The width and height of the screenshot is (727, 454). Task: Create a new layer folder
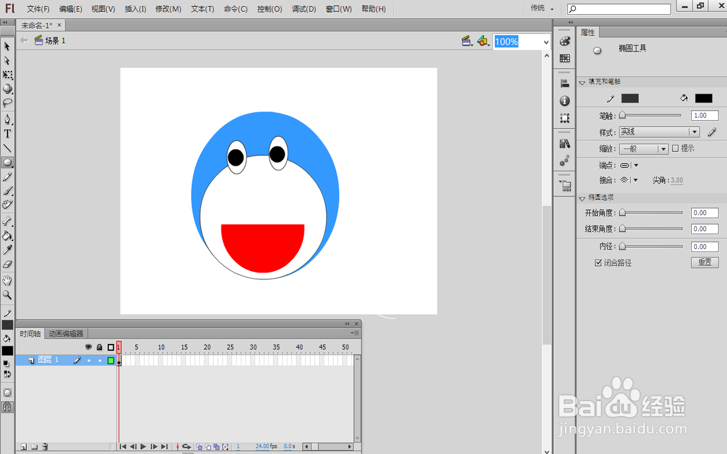click(x=34, y=447)
